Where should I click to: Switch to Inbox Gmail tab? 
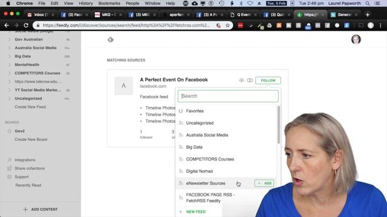tap(41, 14)
